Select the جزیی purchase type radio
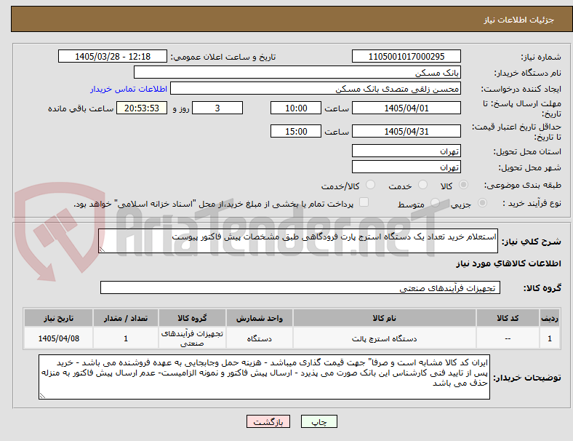Image resolution: width=573 pixels, height=441 pixels. click(x=482, y=202)
